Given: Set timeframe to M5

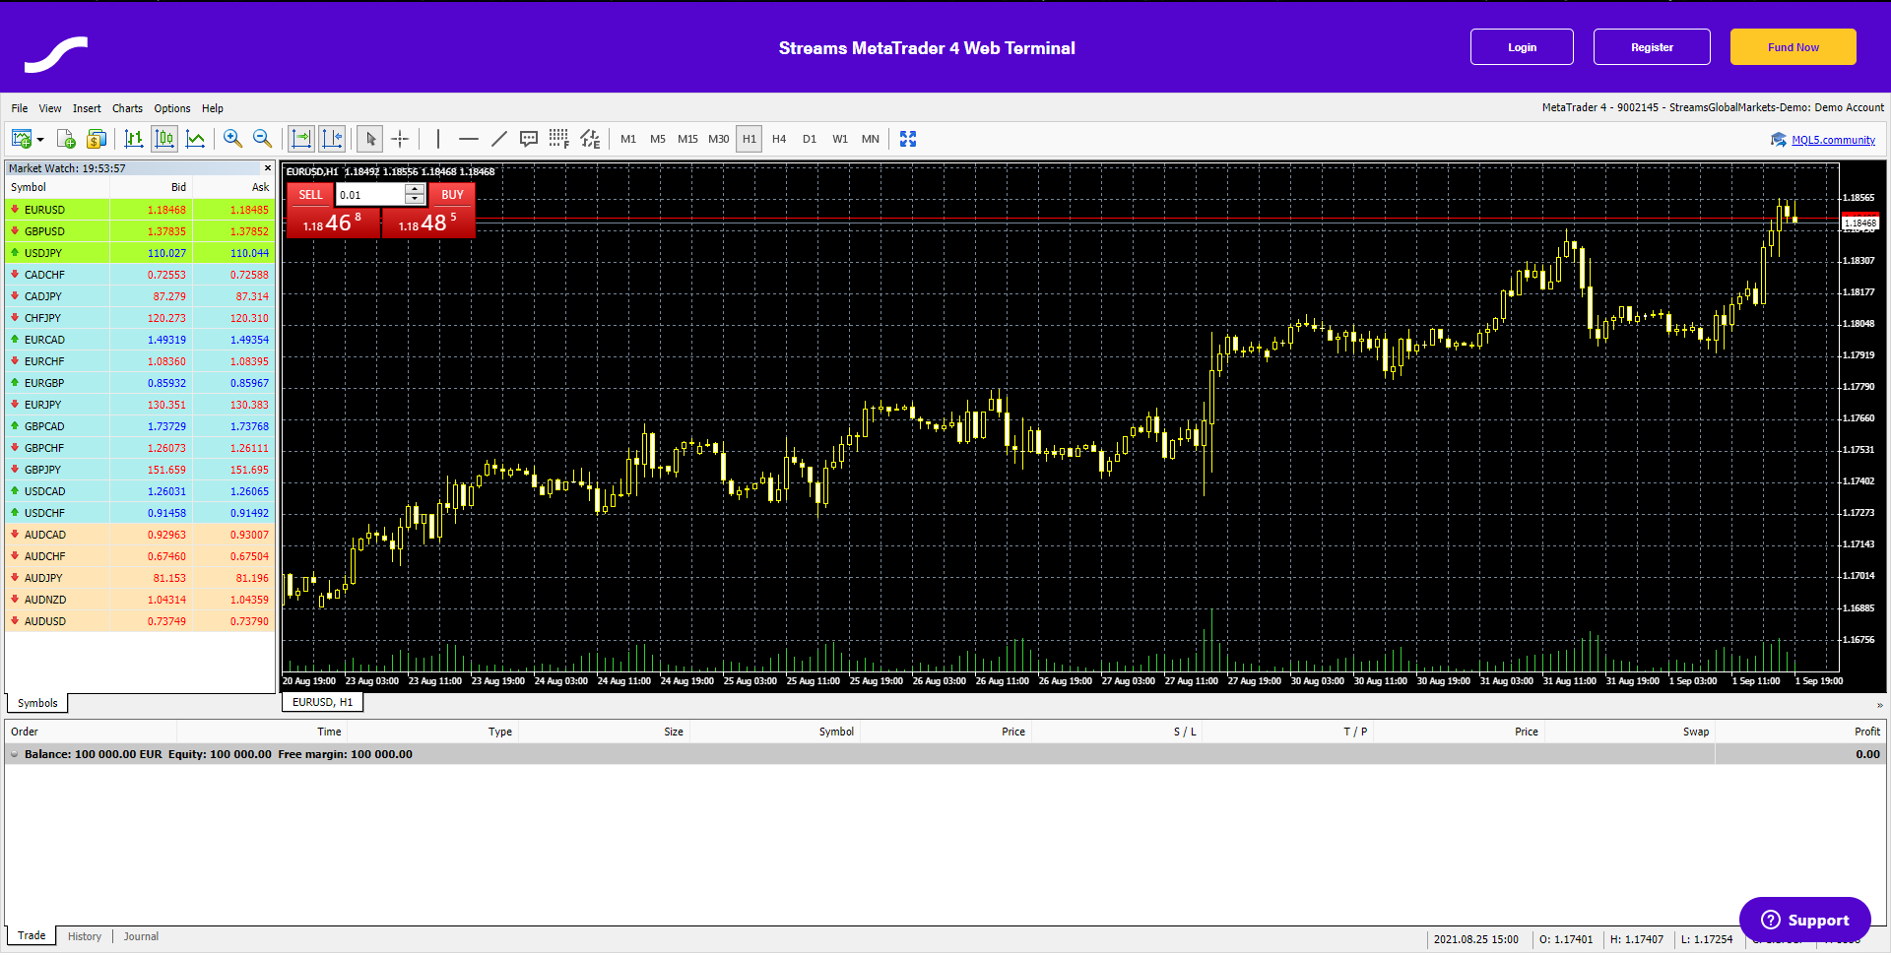Looking at the screenshot, I should pos(658,139).
